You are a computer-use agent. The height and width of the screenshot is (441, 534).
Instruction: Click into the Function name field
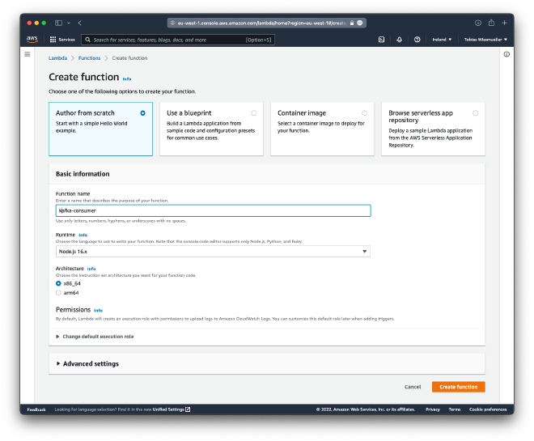213,210
